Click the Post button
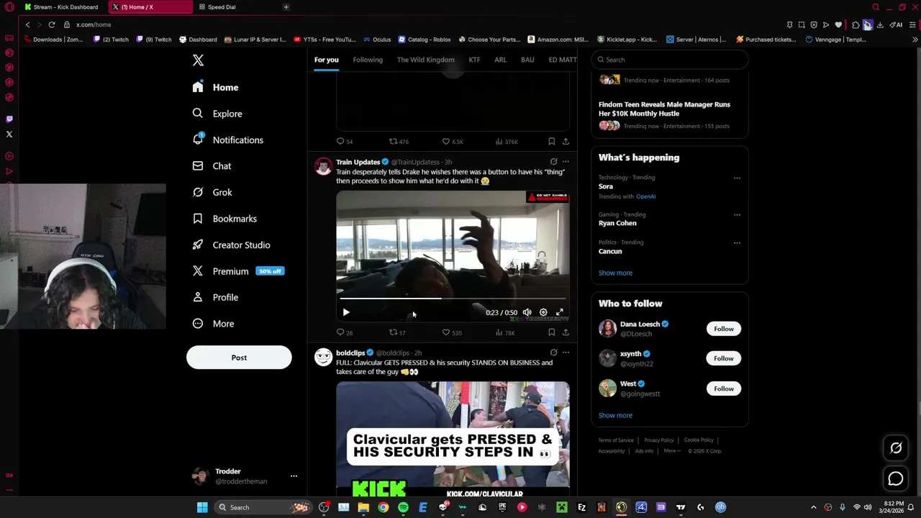This screenshot has width=921, height=518. (x=239, y=358)
